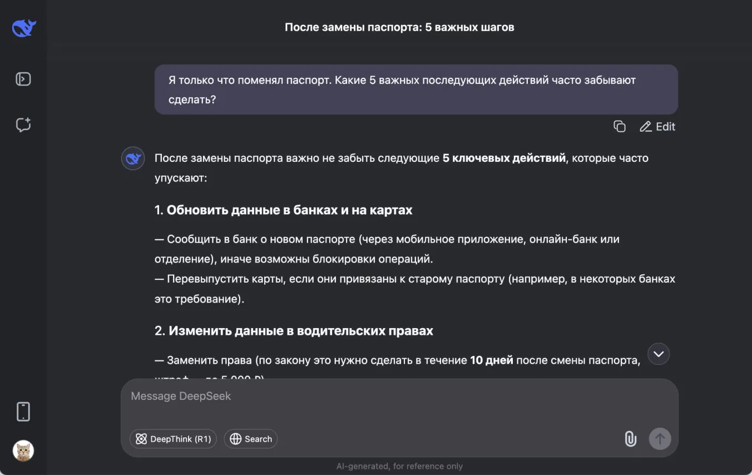Click heading «Обновить данные в банках и на картах»
Image resolution: width=752 pixels, height=475 pixels.
289,210
